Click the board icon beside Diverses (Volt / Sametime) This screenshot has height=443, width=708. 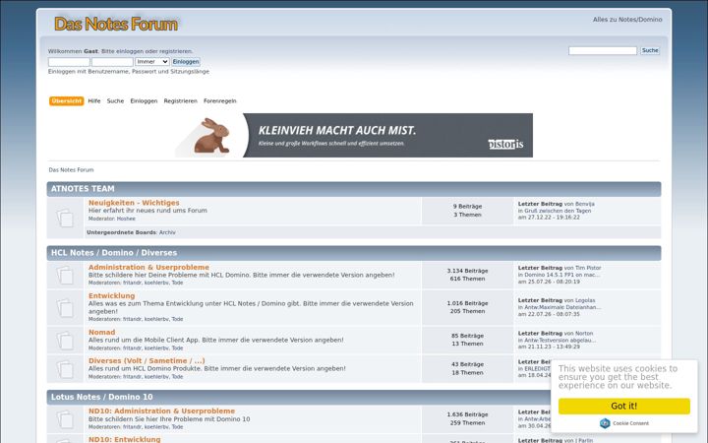click(x=65, y=369)
